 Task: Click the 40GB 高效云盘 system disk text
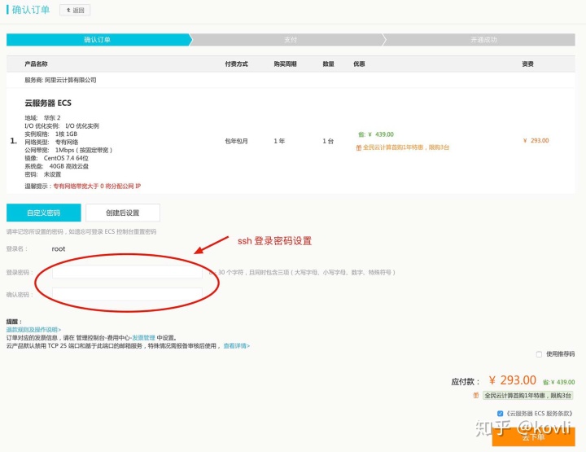pyautogui.click(x=68, y=166)
